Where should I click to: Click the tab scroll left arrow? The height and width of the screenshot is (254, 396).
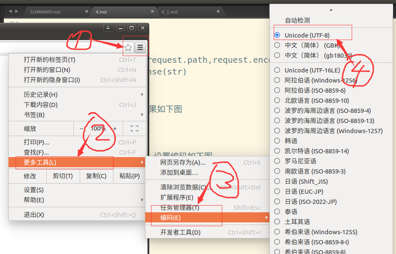10,11
